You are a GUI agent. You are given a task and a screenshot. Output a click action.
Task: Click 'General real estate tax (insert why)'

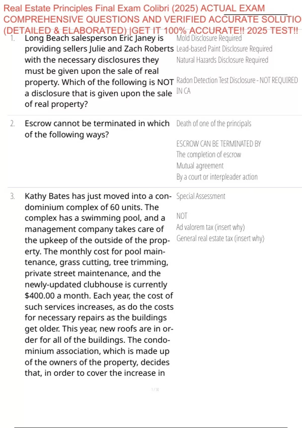(x=220, y=238)
